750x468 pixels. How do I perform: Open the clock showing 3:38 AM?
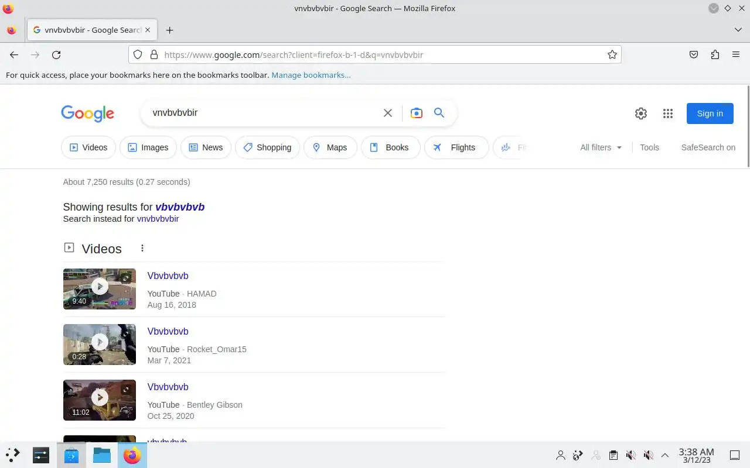(x=696, y=455)
